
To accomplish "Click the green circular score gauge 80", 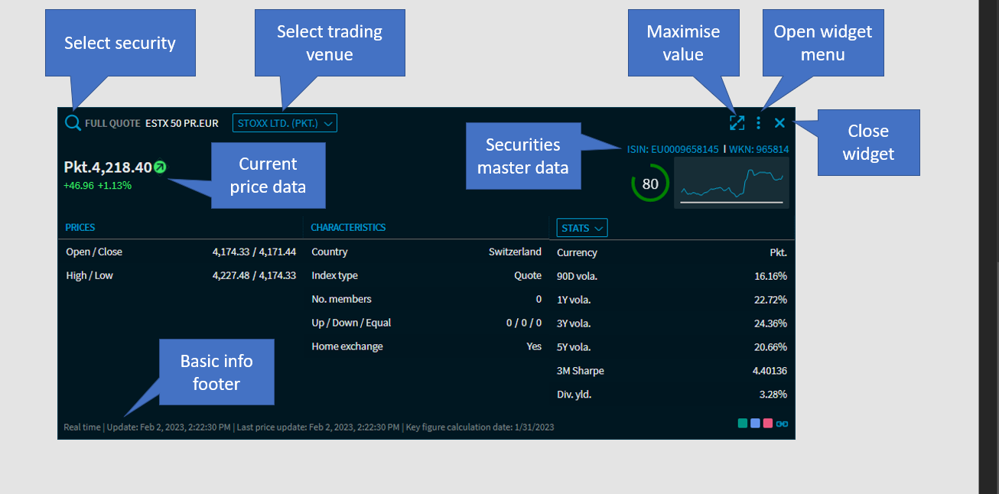I will (x=650, y=184).
